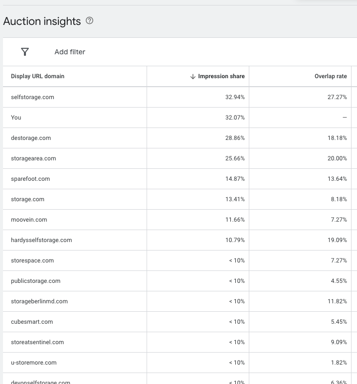Click the Overlap rate column header

coord(331,76)
